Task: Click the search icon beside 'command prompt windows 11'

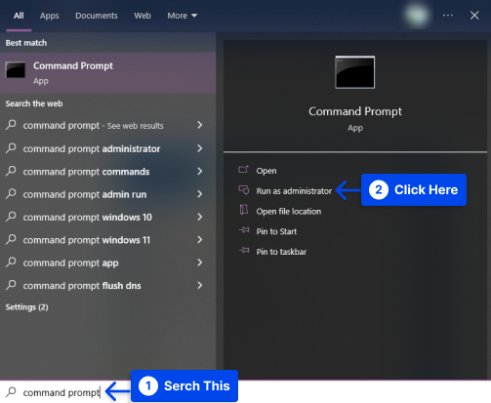Action: [x=11, y=239]
